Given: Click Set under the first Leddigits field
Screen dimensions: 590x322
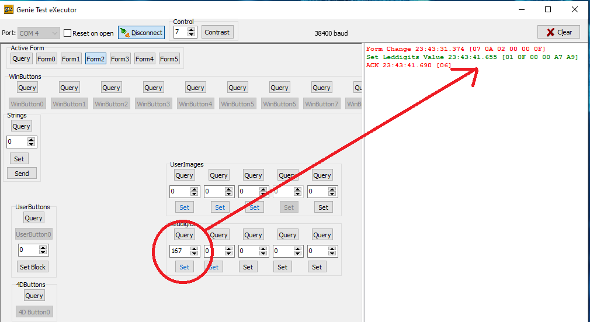Looking at the screenshot, I should 184,267.
